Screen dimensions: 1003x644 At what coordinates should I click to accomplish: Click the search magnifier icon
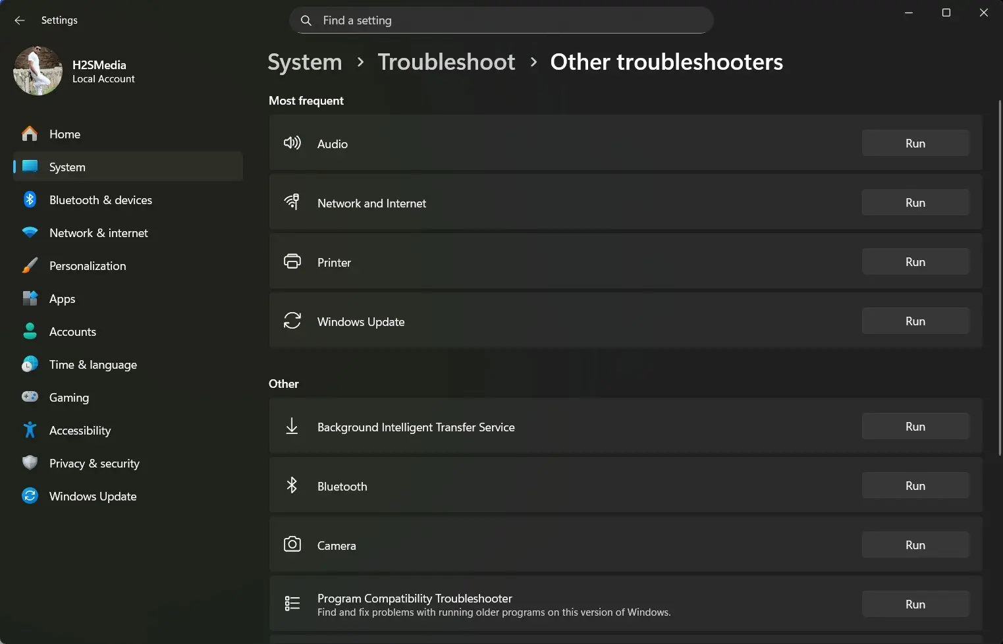[x=306, y=20]
